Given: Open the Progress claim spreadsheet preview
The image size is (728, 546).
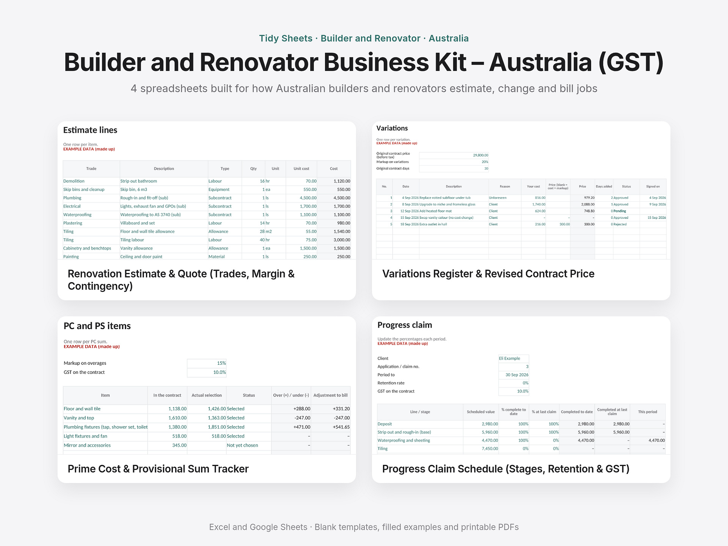Looking at the screenshot, I should 521,385.
